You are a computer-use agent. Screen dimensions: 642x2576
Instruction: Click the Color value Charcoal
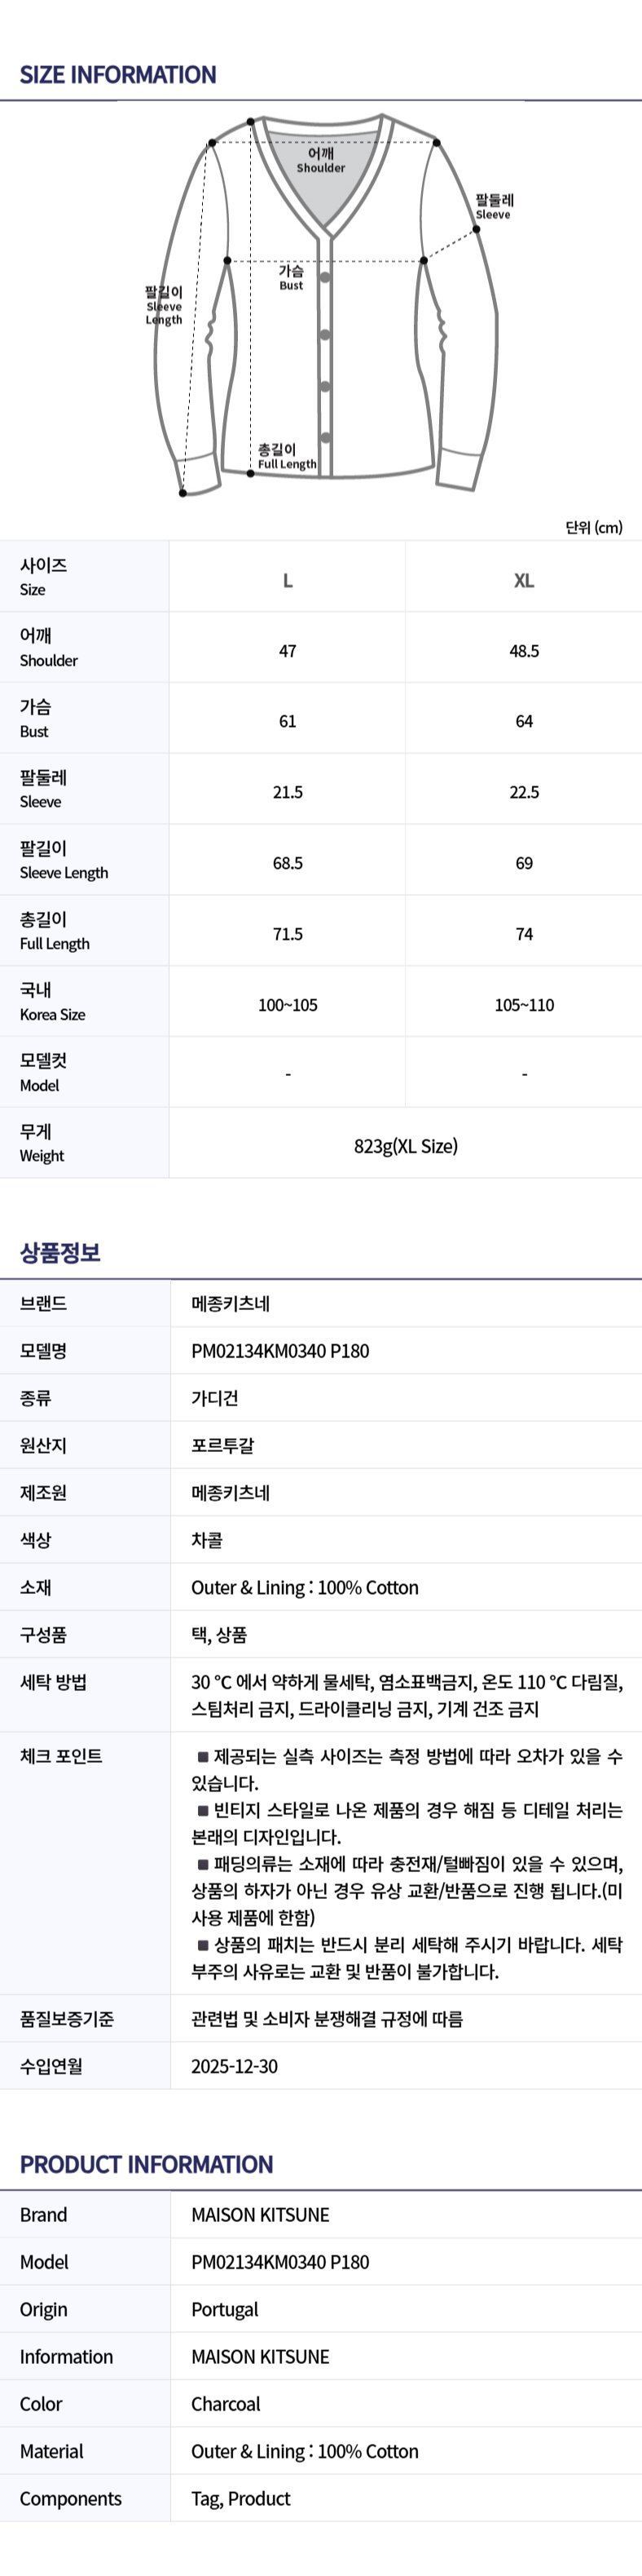[226, 2404]
